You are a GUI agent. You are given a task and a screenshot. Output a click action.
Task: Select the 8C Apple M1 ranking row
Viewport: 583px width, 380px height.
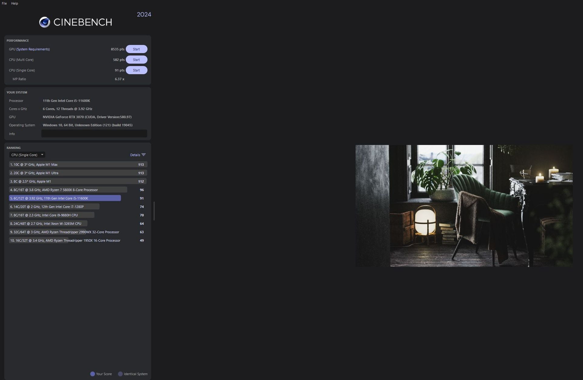tap(78, 181)
